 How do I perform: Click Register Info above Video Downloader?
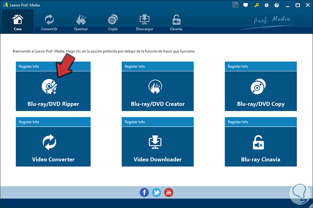click(135, 122)
